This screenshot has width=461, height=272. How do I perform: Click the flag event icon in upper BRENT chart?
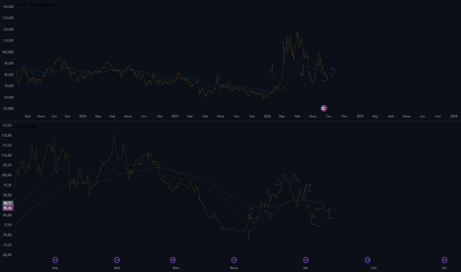(323, 108)
